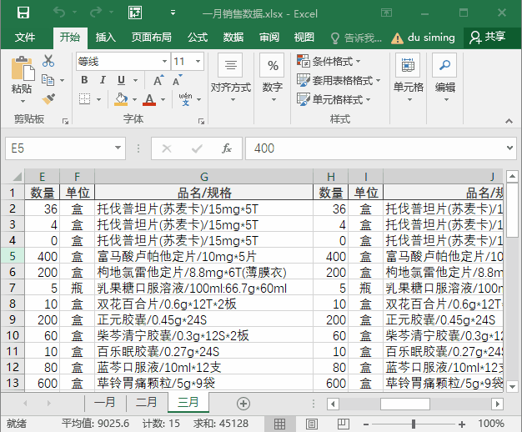
Task: Click the wén phonetic guide icon
Action: 185,99
